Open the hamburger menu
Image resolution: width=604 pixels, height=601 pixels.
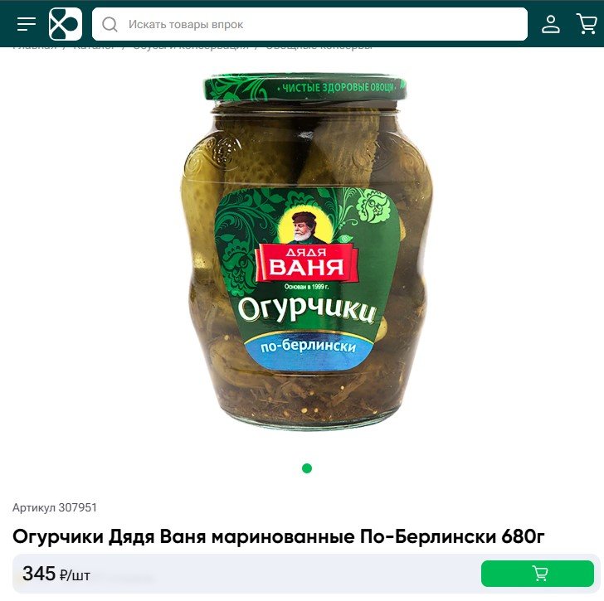pos(27,24)
